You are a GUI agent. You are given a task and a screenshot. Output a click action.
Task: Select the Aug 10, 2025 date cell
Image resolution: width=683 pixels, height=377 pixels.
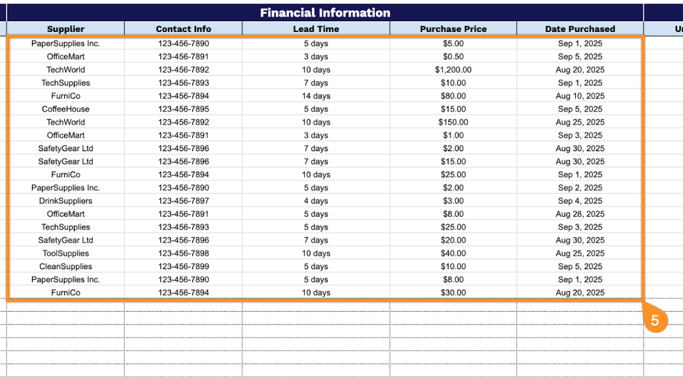580,96
